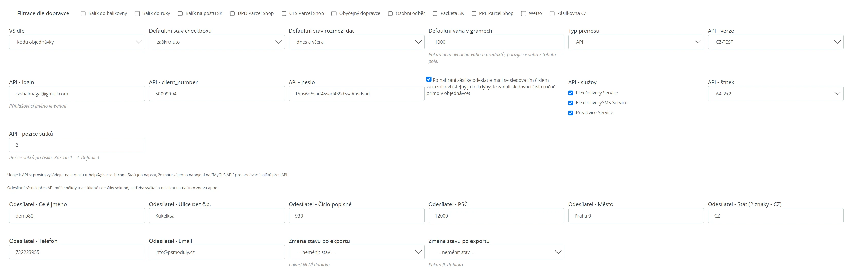Open the Defaultní stav rozmezí dat dropdown
The width and height of the screenshot is (857, 274).
[x=356, y=42]
